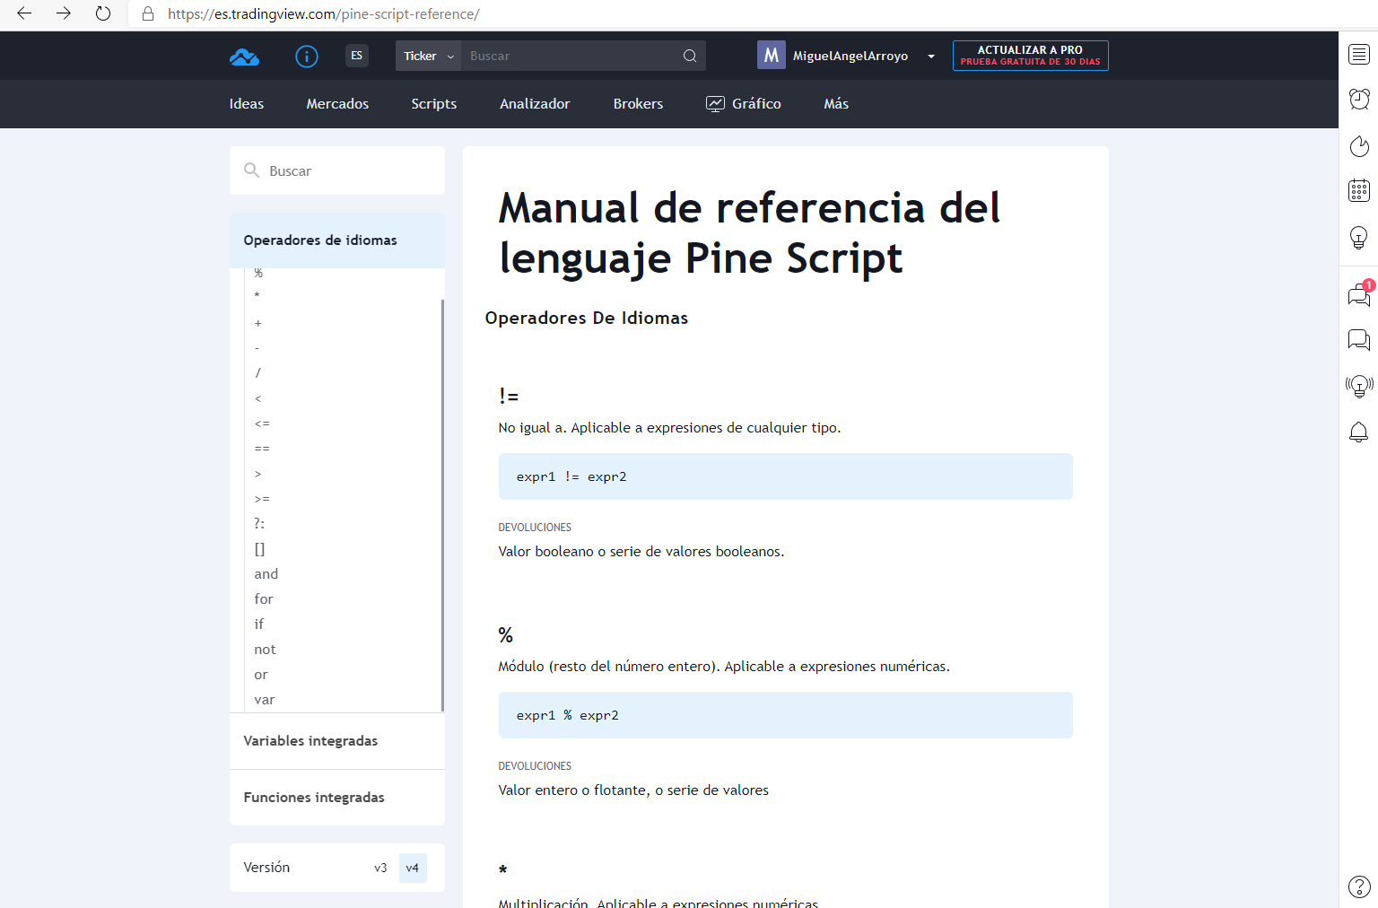The image size is (1378, 908).
Task: Open the alarm clock alerts icon
Action: pos(1359,99)
